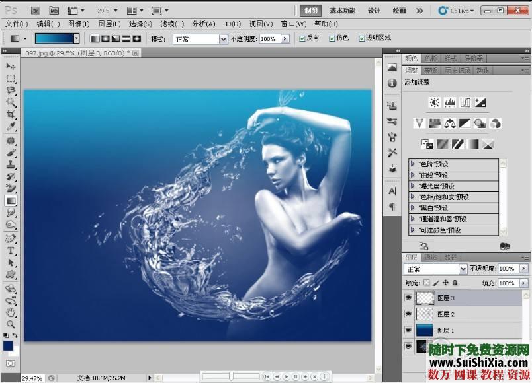
Task: Choose the radial gradient style button
Action: tap(105, 39)
